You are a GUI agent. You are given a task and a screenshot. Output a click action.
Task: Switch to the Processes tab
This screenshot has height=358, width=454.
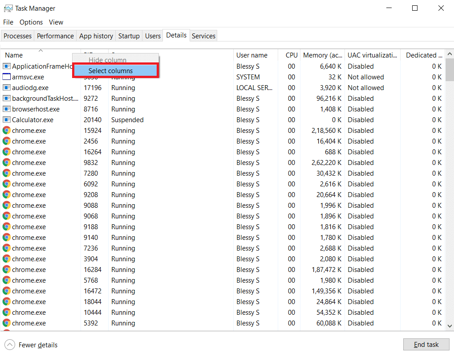point(18,36)
